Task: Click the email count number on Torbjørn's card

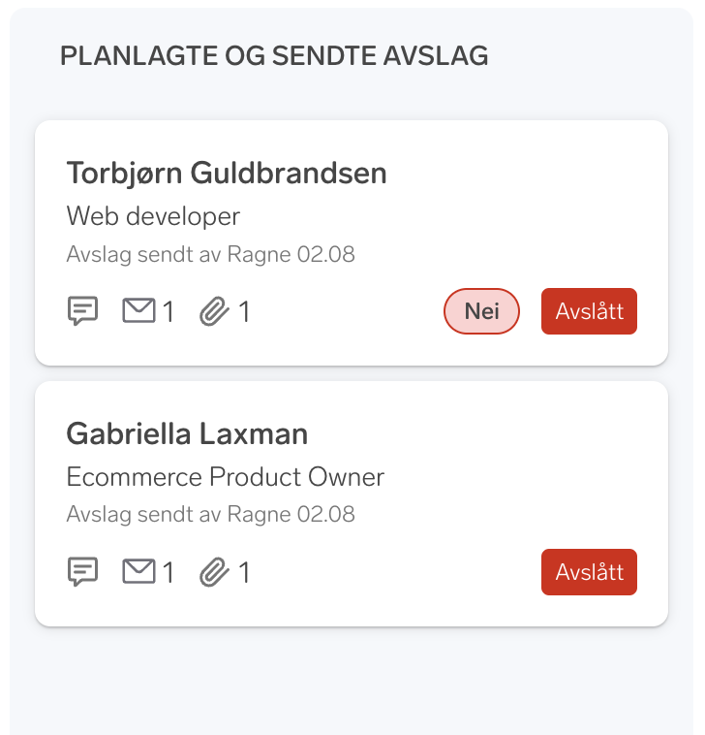Action: (169, 312)
